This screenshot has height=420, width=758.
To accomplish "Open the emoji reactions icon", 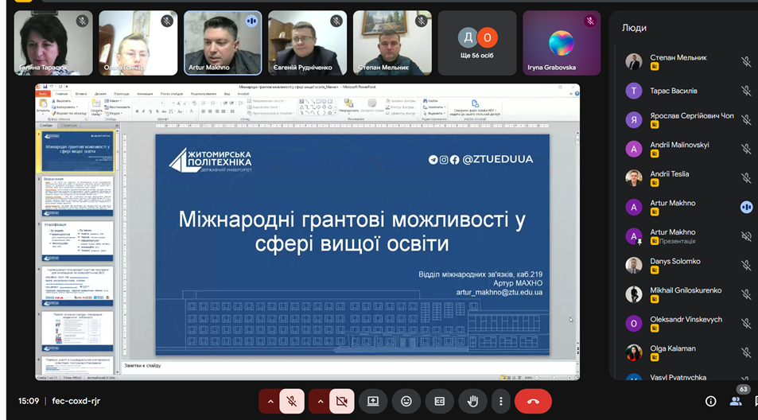I will point(406,401).
